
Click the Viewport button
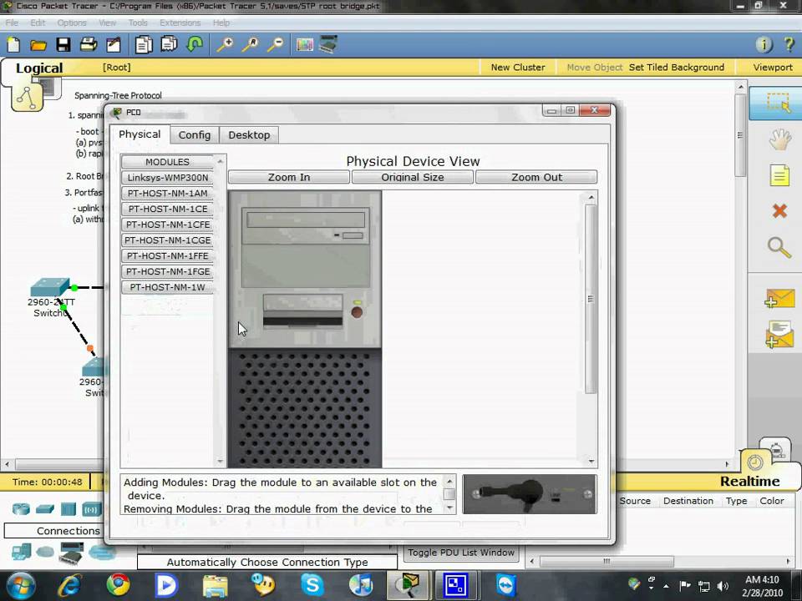(x=772, y=68)
